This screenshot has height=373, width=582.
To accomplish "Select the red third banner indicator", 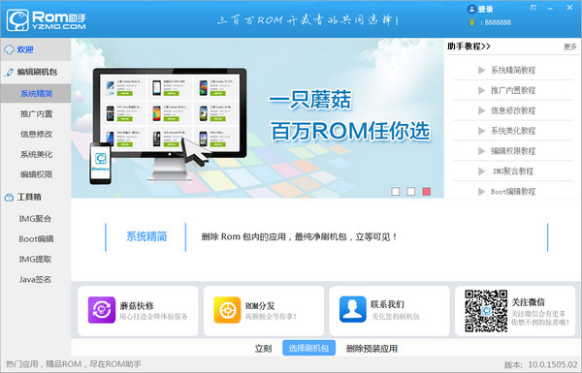I will 427,191.
